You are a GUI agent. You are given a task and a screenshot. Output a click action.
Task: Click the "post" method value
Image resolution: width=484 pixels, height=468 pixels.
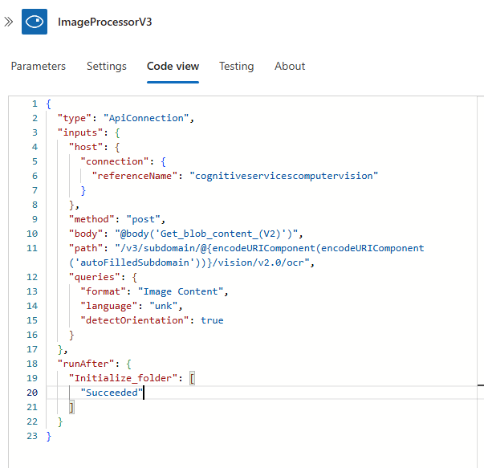(143, 219)
